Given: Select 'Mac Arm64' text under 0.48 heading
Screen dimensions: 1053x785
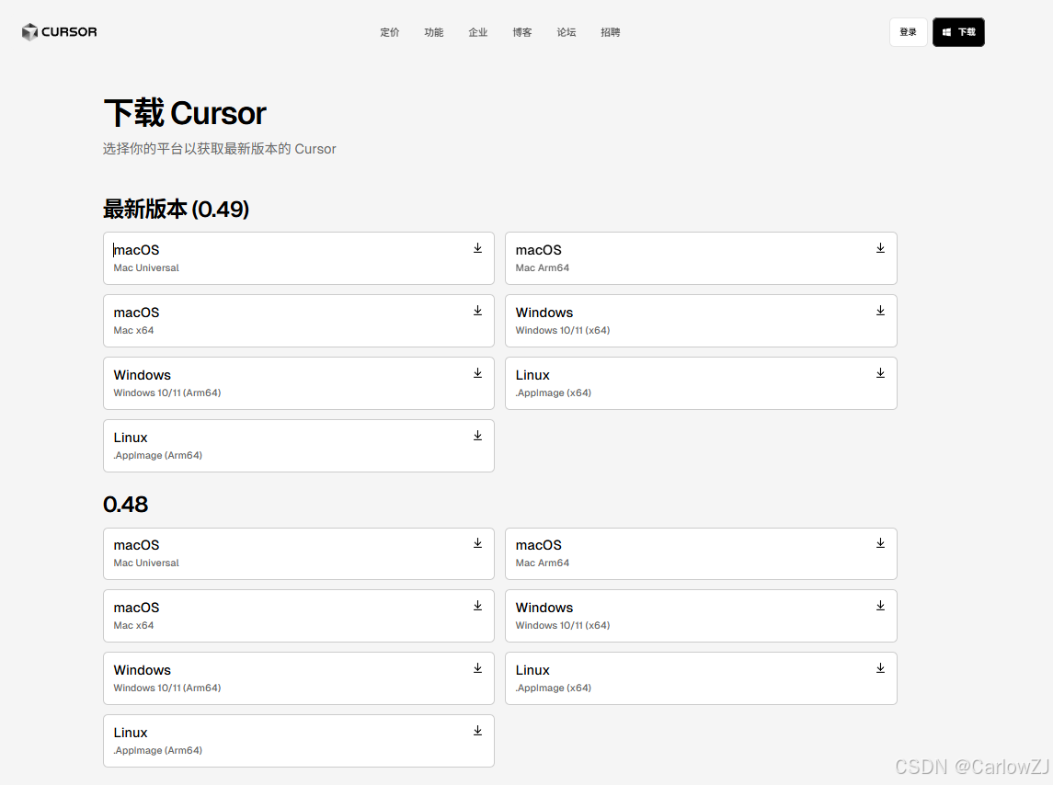Looking at the screenshot, I should tap(543, 563).
